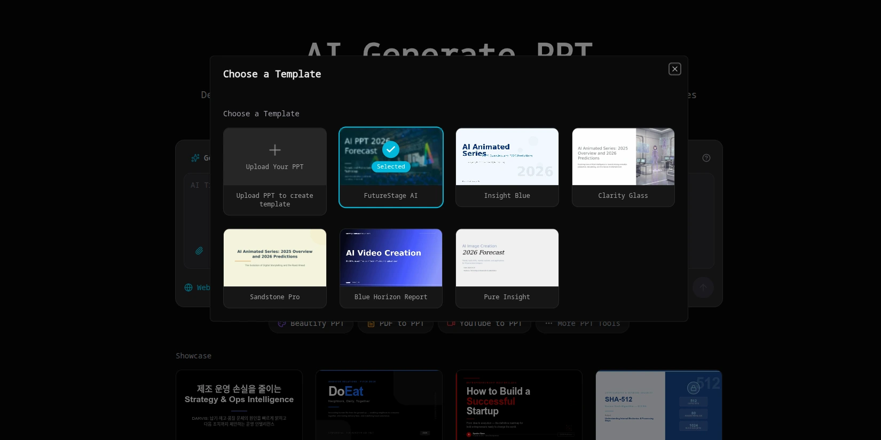This screenshot has width=881, height=440.
Task: Click the plus icon to upload your PPT
Action: tap(274, 150)
